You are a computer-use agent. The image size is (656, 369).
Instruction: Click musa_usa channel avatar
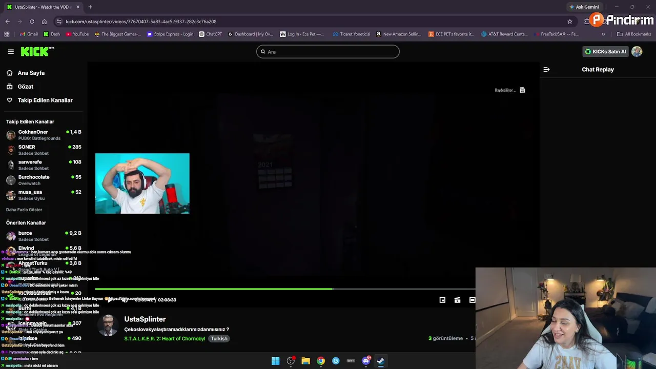[x=11, y=195]
